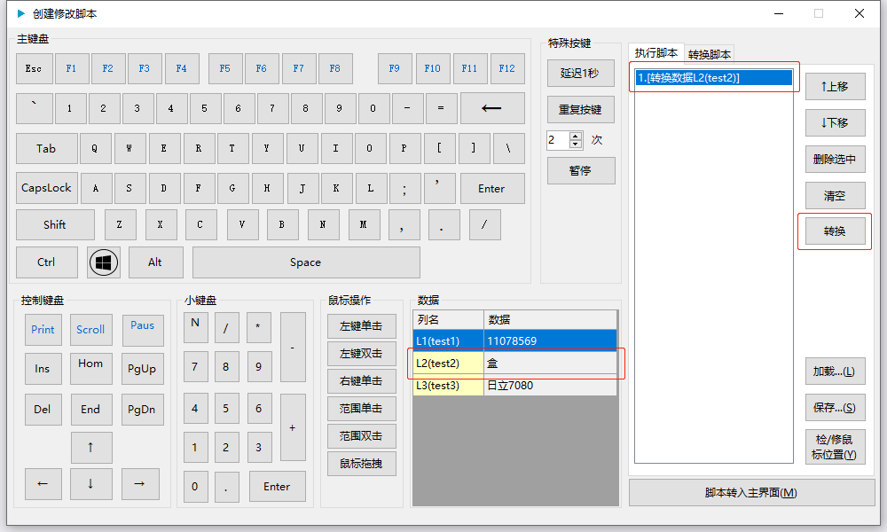Click the ↓下移 button
Image resolution: width=887 pixels, height=532 pixels.
click(x=835, y=122)
